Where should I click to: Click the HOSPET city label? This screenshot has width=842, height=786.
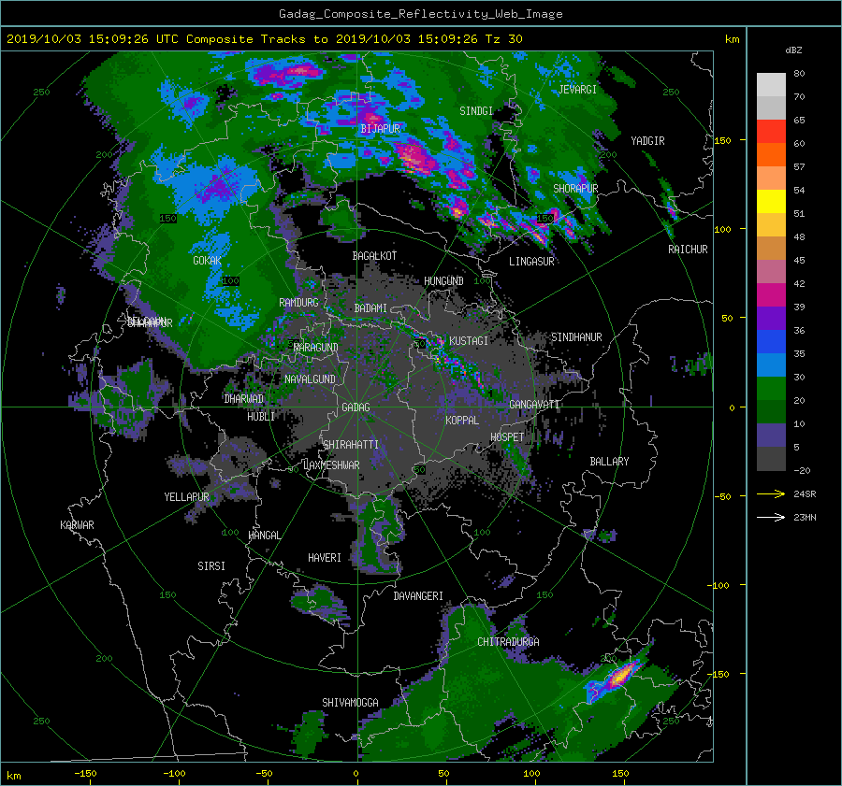click(x=507, y=437)
